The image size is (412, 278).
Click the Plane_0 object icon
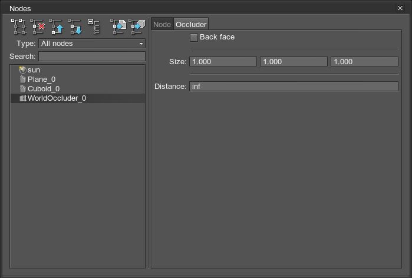23,80
